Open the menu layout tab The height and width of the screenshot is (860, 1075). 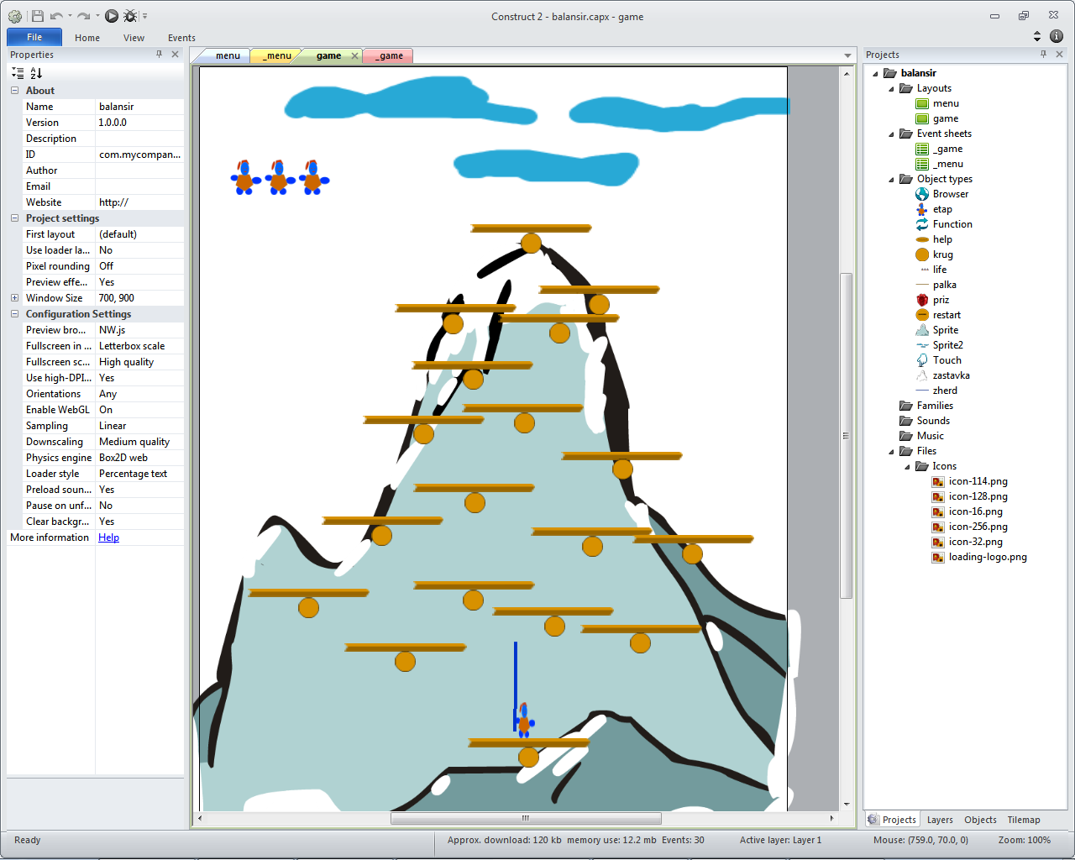pyautogui.click(x=227, y=56)
